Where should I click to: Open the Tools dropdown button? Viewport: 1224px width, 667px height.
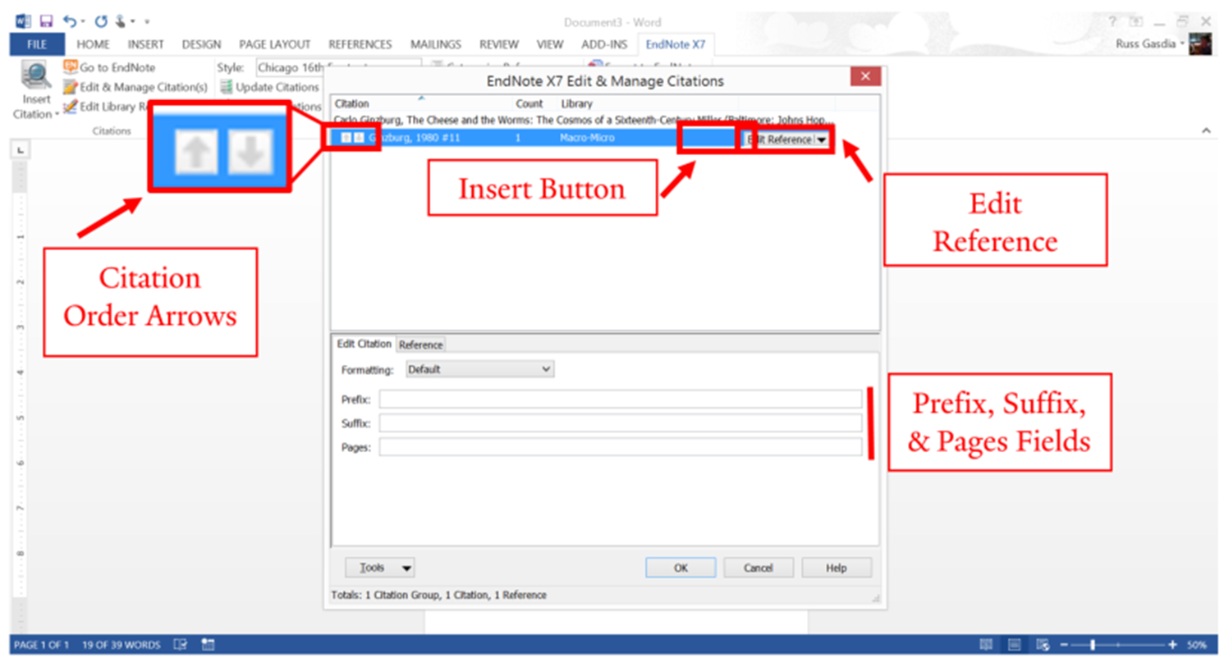(379, 568)
